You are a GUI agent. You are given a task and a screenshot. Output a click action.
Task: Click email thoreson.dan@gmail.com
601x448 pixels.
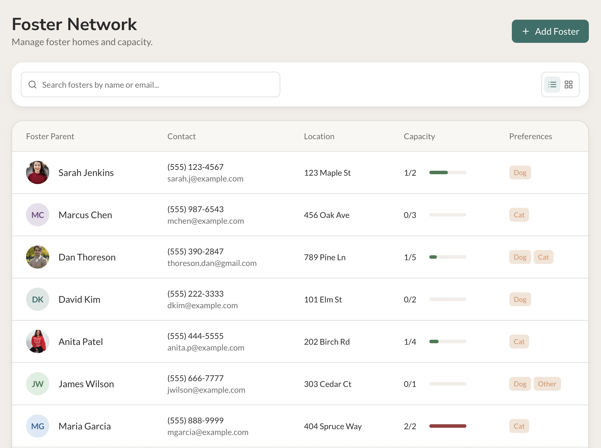pos(212,263)
